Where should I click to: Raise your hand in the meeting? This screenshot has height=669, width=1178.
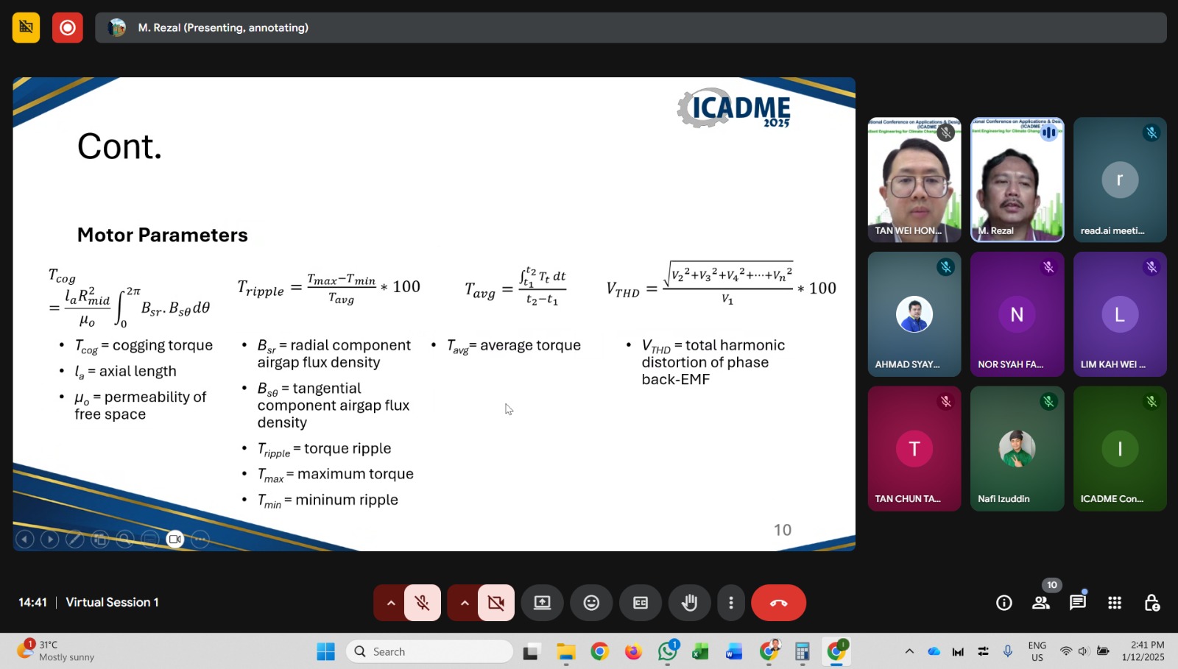(689, 603)
